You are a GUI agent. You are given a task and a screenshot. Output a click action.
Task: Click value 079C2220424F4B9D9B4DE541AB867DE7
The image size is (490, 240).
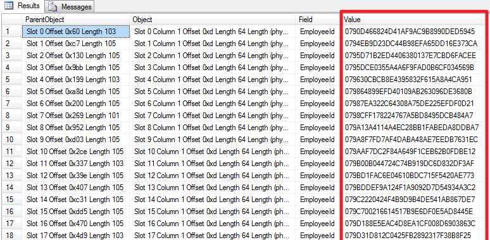coord(410,200)
